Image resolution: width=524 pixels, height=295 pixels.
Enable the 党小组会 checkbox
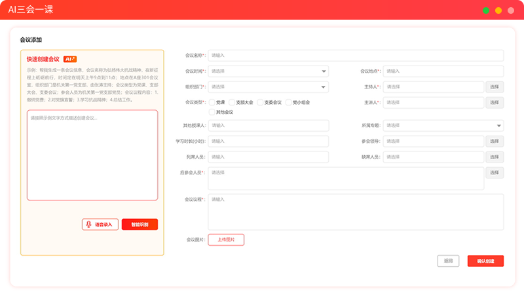[289, 102]
